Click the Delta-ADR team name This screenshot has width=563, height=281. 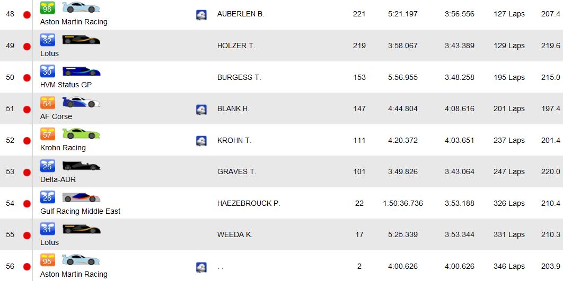click(58, 179)
